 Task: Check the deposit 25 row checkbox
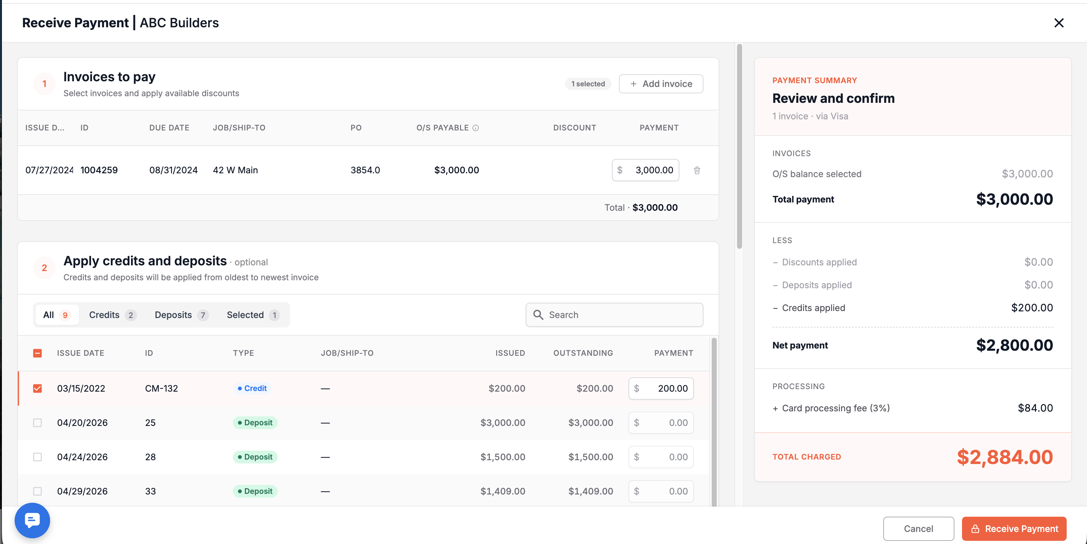point(37,422)
